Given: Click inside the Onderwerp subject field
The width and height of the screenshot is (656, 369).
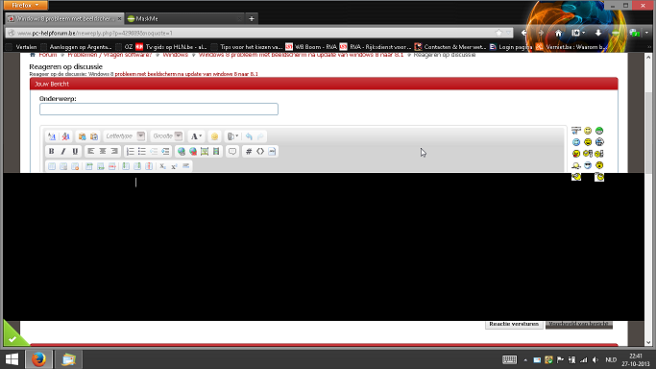Looking at the screenshot, I should pos(158,110).
